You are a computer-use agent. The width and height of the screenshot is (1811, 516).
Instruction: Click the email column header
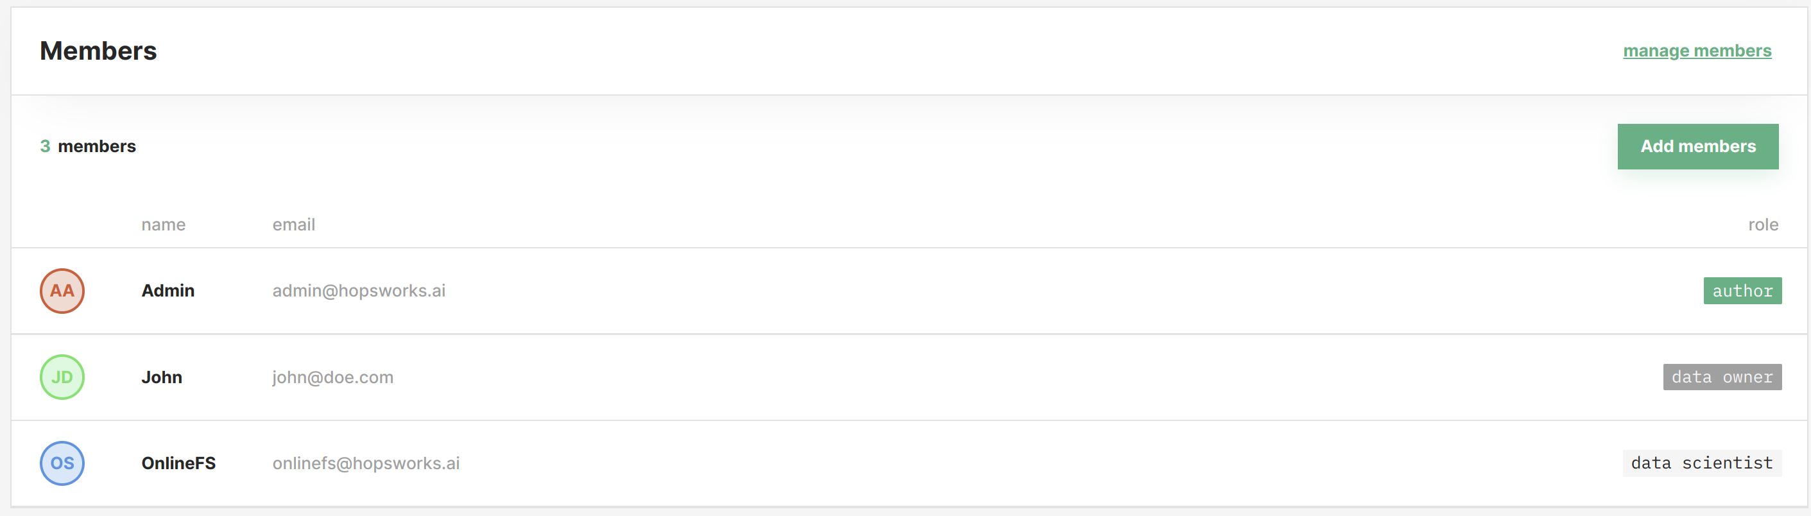(293, 225)
